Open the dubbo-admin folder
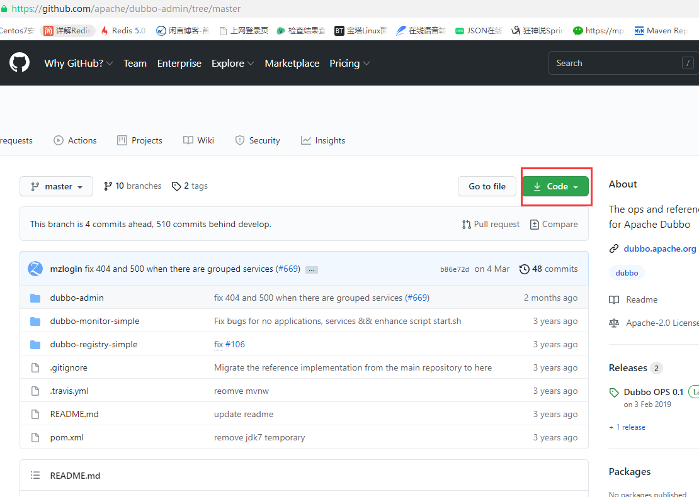 click(x=77, y=298)
